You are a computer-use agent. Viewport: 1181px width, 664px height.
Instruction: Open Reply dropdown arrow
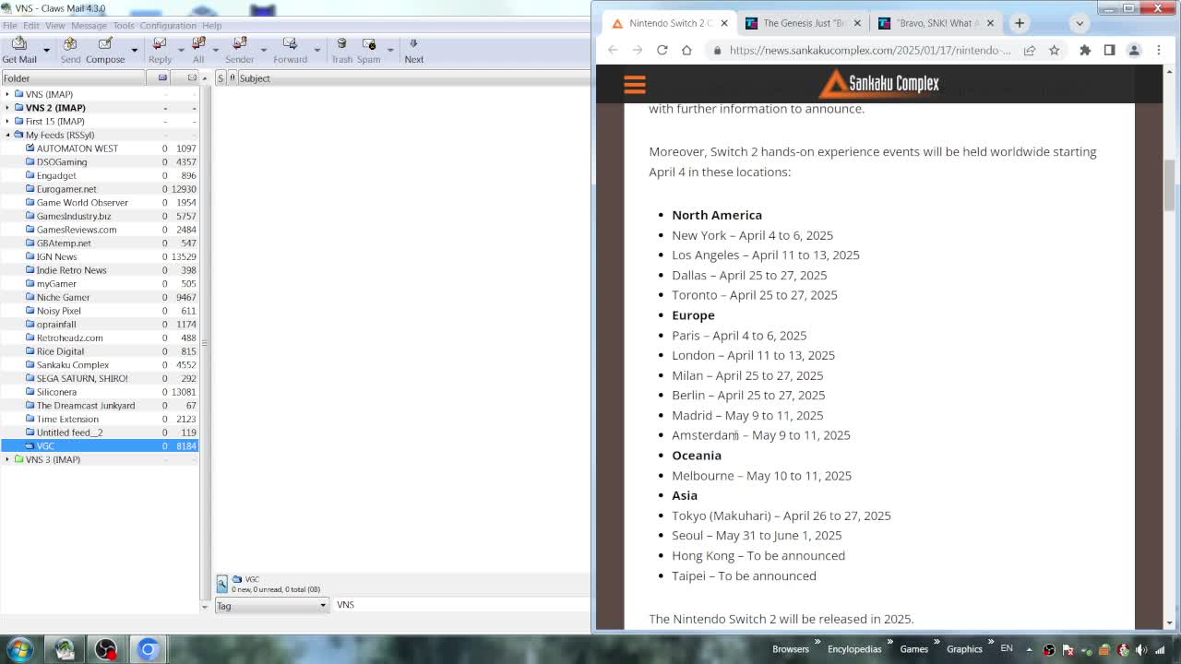(x=181, y=50)
